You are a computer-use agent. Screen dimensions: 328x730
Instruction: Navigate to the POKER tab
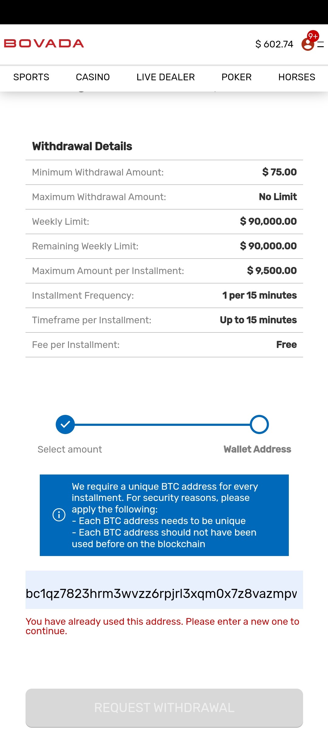[237, 77]
